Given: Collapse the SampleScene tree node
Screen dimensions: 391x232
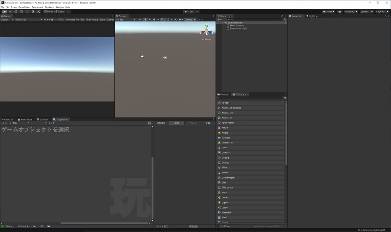Looking at the screenshot, I should click(x=223, y=23).
